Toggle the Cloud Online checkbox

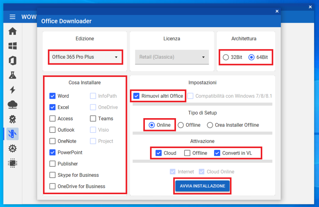point(202,171)
